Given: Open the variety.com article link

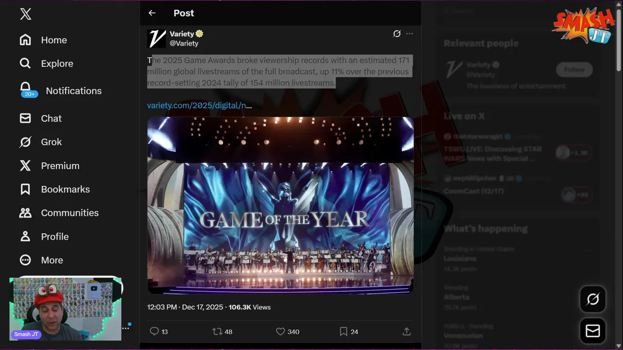Looking at the screenshot, I should tap(200, 105).
